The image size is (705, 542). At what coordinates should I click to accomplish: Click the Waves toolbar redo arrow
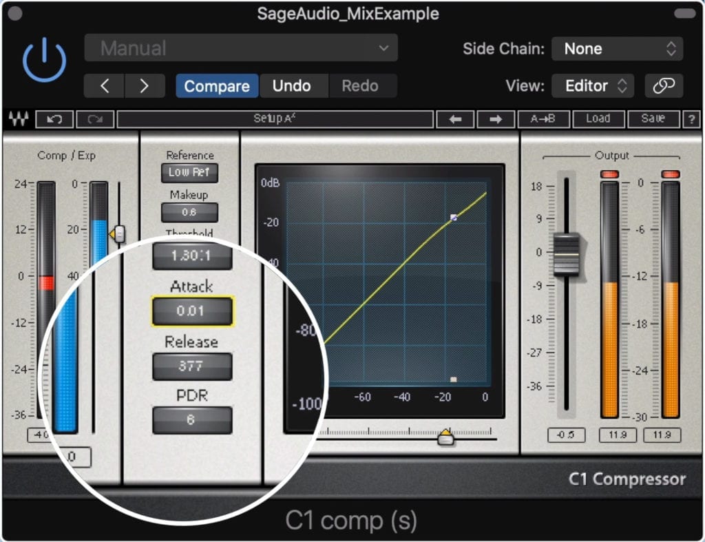(95, 119)
